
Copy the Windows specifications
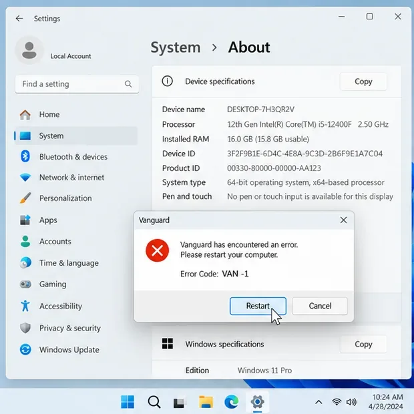(x=363, y=345)
